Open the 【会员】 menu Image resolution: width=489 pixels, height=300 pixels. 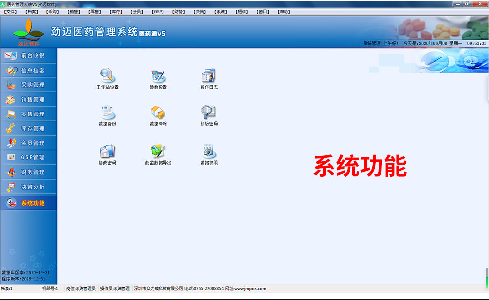(137, 12)
